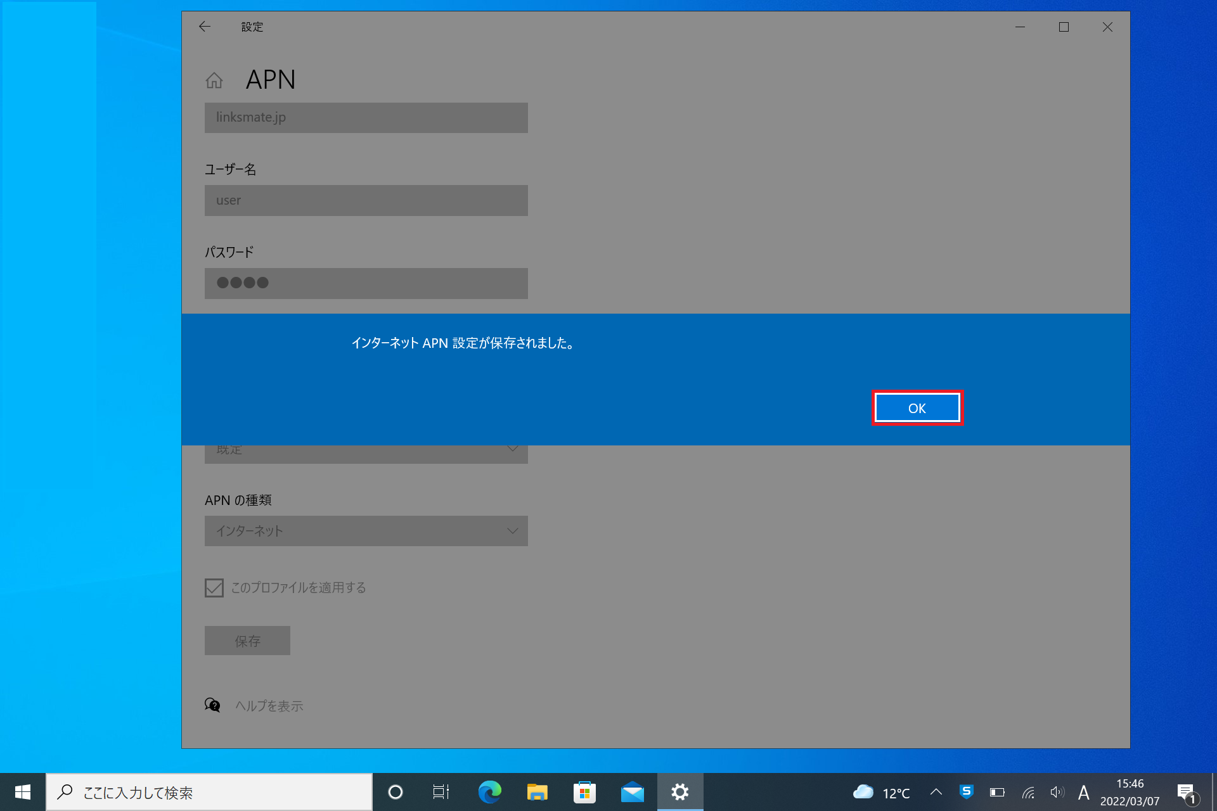This screenshot has width=1217, height=811.
Task: Click OK in the APN saved dialog
Action: coord(917,408)
